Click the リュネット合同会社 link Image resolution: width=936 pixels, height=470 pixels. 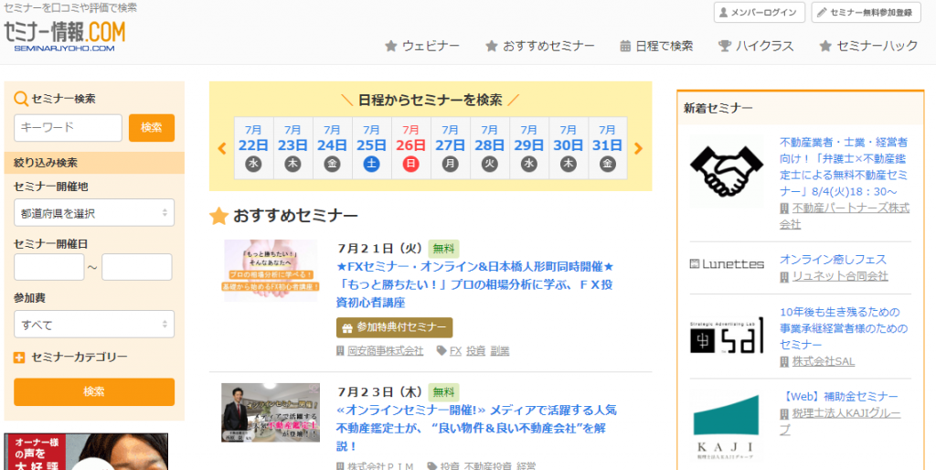[x=839, y=276]
